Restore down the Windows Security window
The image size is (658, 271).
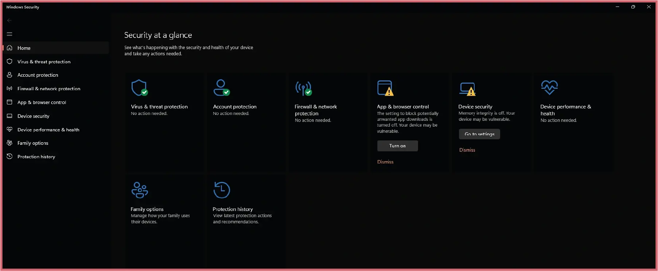tap(633, 7)
